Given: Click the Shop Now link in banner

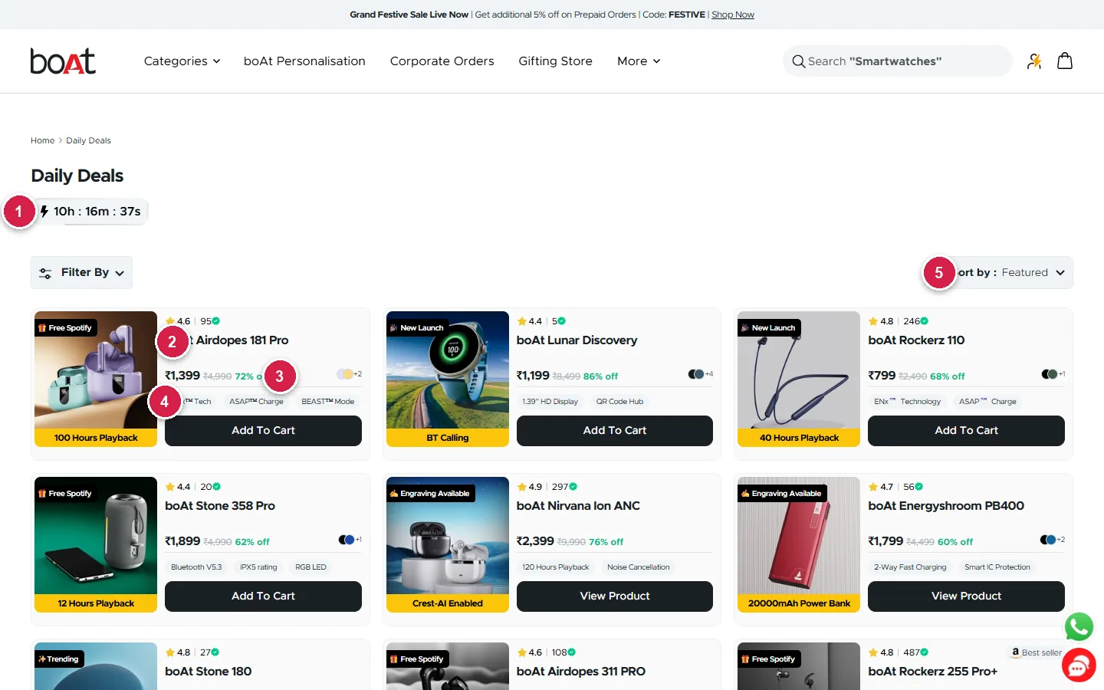Looking at the screenshot, I should coord(733,15).
